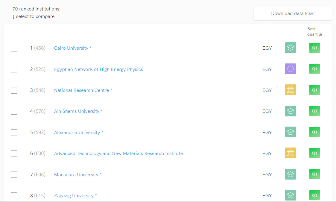Screen dimensions: 336x202
Task: Tick the checkbox for National Research Centre
Action: tap(14, 90)
